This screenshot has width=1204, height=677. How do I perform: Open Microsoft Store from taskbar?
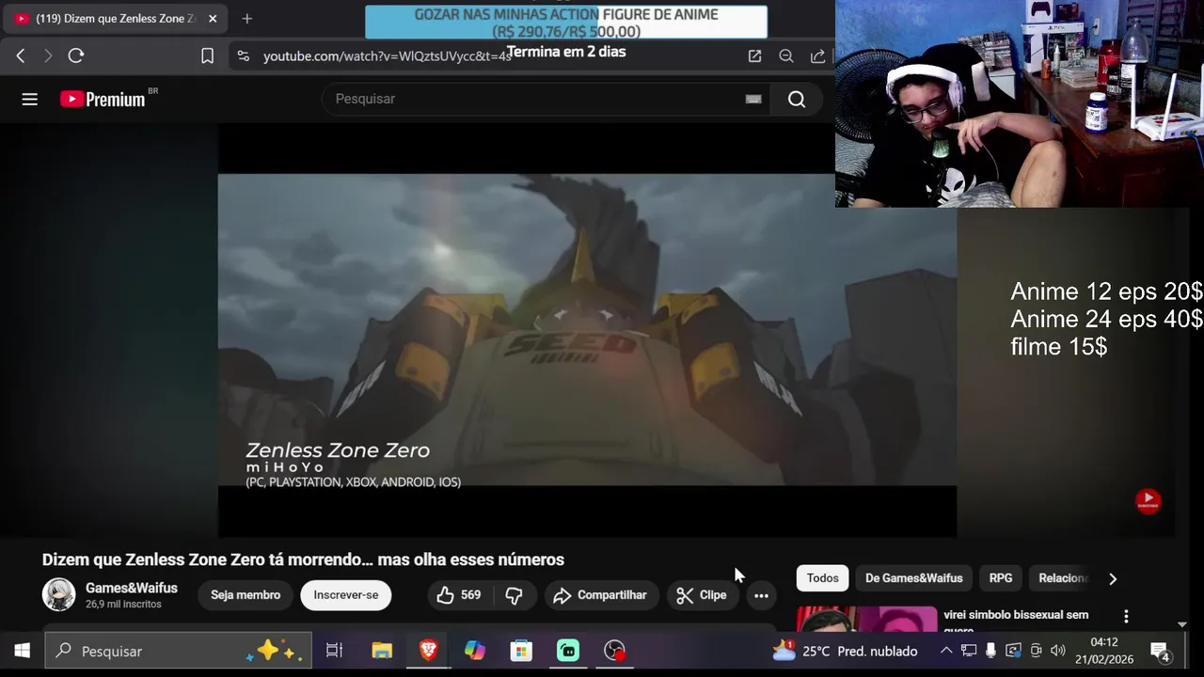coord(521,651)
